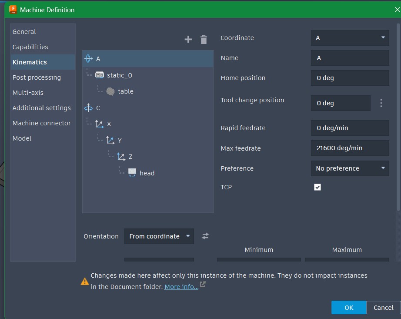Click the trash icon to delete element
Screen dimensions: 401x319
click(x=204, y=40)
